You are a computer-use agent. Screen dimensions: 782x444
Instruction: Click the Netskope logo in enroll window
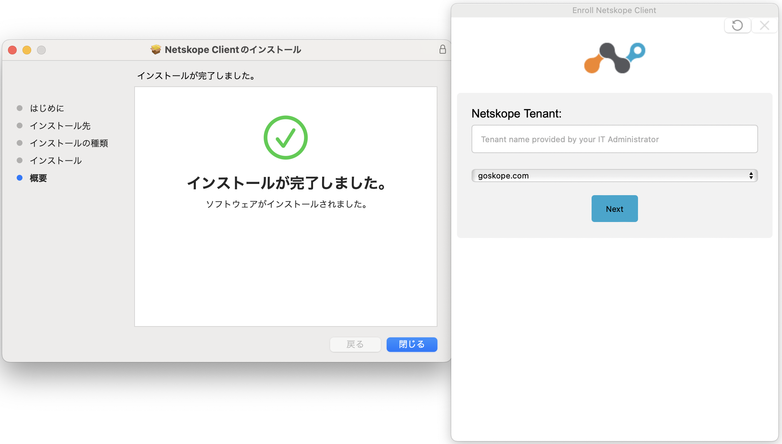tap(615, 58)
